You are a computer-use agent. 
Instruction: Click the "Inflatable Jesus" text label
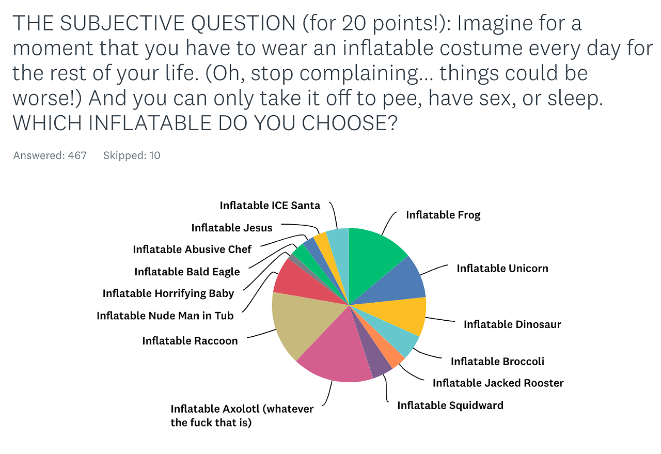[x=231, y=228]
